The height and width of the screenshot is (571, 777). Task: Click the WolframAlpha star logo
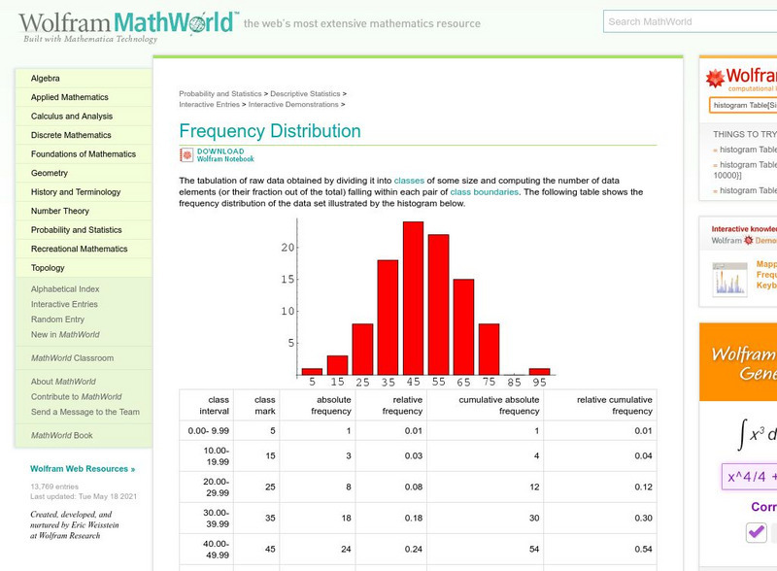coord(715,79)
